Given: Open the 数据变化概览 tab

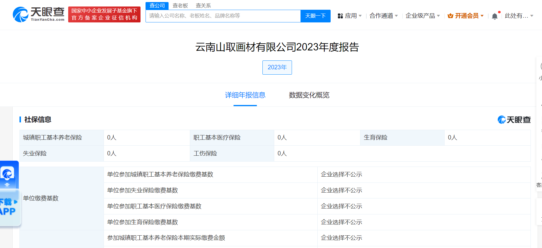Looking at the screenshot, I should [309, 95].
